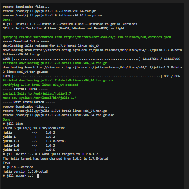Click underlined 1.6.2 in target message
The image size is (189, 189).
click(77, 159)
